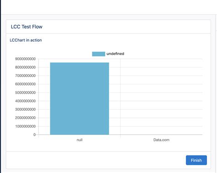Toggle the undefined legend color box
The width and height of the screenshot is (217, 173).
coord(98,54)
